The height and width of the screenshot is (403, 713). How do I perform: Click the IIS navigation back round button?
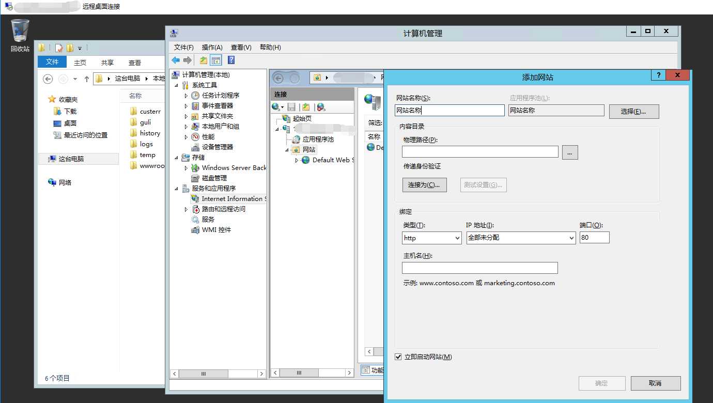278,79
